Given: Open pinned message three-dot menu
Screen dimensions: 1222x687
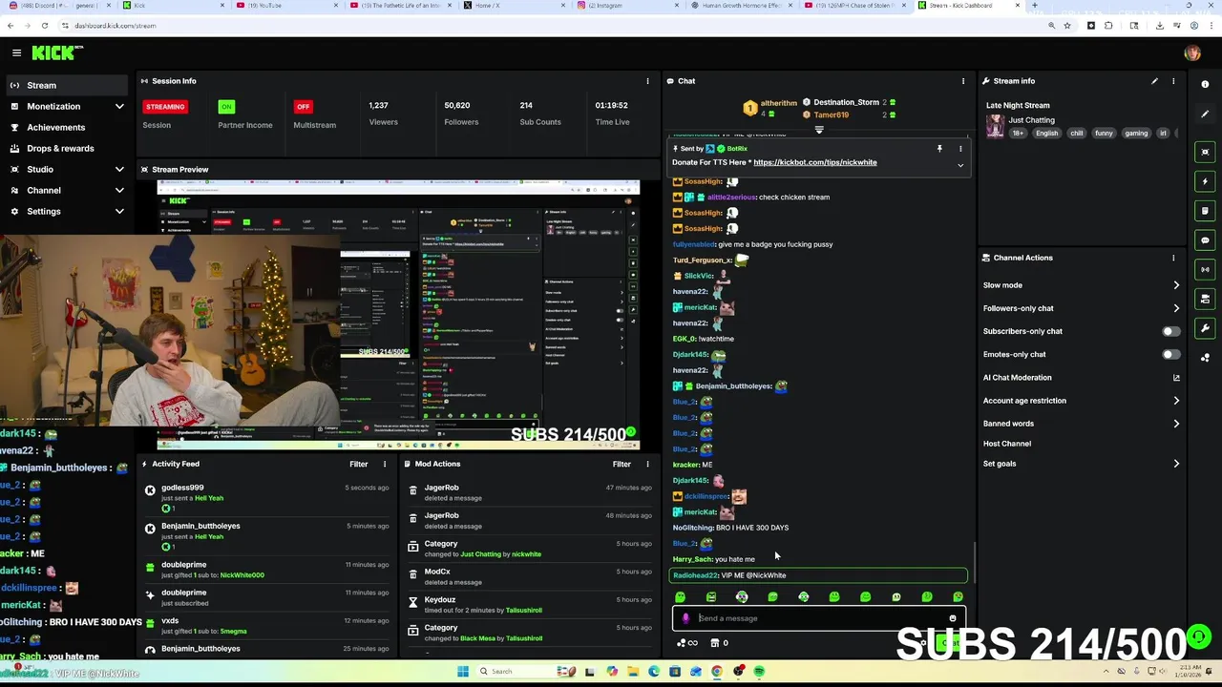Looking at the screenshot, I should (x=960, y=149).
